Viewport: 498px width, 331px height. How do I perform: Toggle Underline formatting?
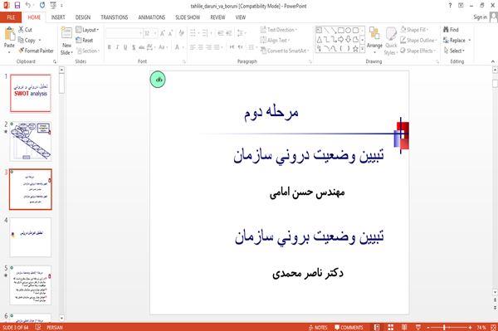point(125,47)
